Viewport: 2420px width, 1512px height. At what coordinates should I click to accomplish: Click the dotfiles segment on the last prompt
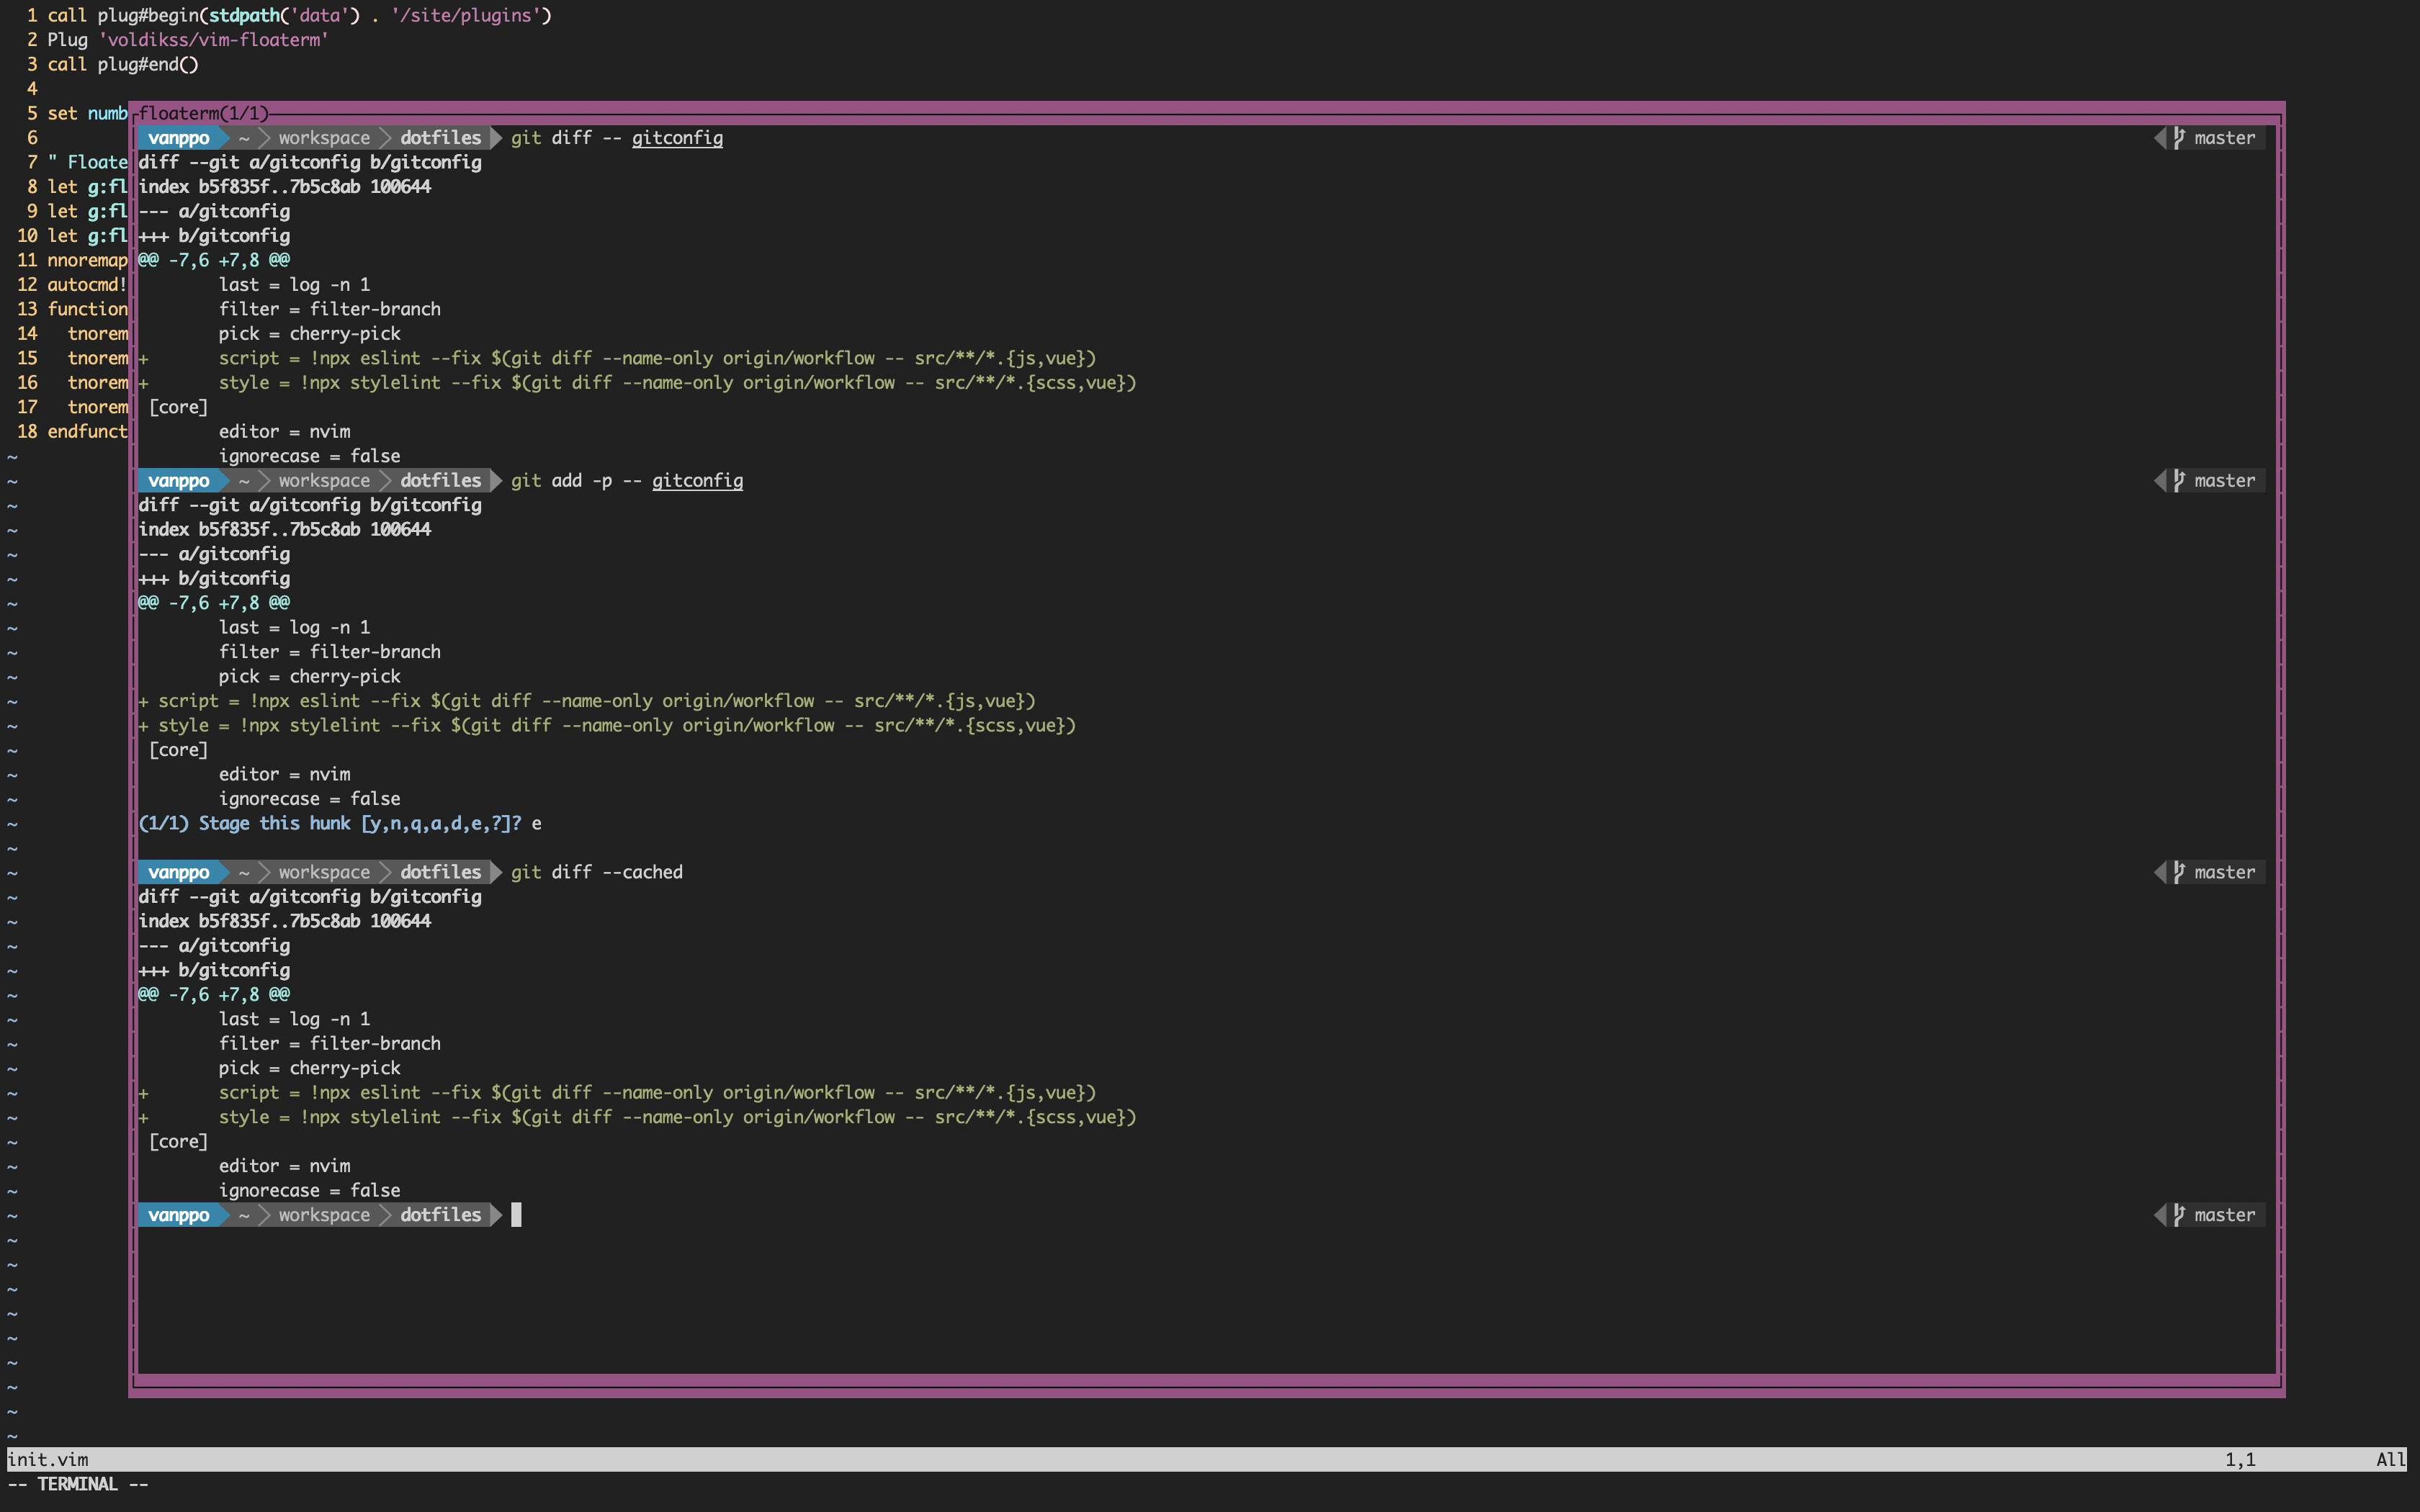click(440, 1215)
